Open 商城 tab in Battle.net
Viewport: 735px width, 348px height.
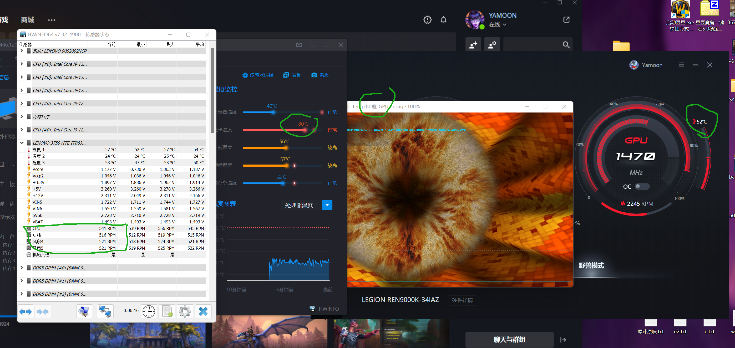(x=27, y=20)
